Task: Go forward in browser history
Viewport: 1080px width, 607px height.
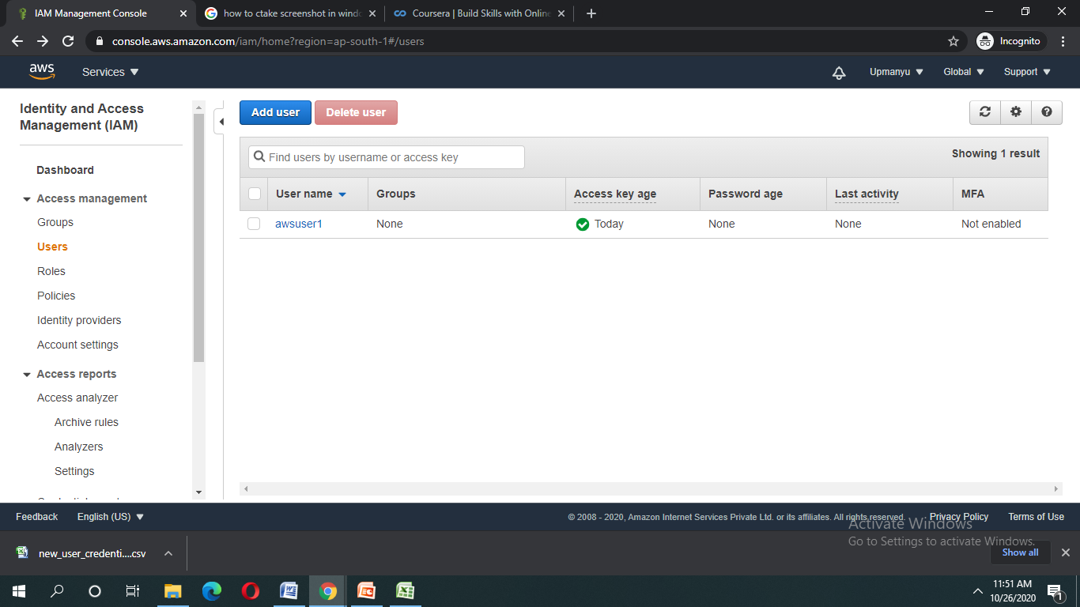Action: tap(43, 41)
